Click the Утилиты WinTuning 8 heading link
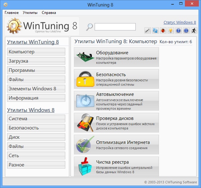 [x=33, y=42]
